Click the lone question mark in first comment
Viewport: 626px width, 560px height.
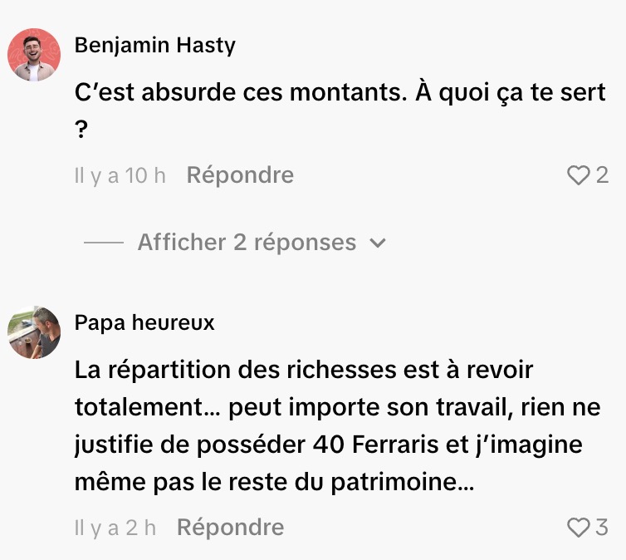81,130
